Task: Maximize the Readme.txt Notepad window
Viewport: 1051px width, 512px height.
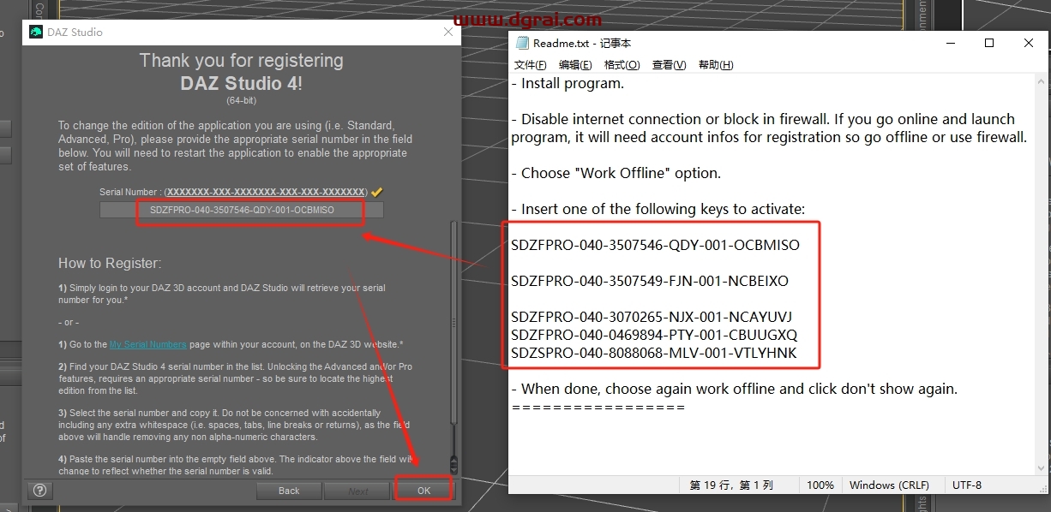Action: (x=989, y=44)
